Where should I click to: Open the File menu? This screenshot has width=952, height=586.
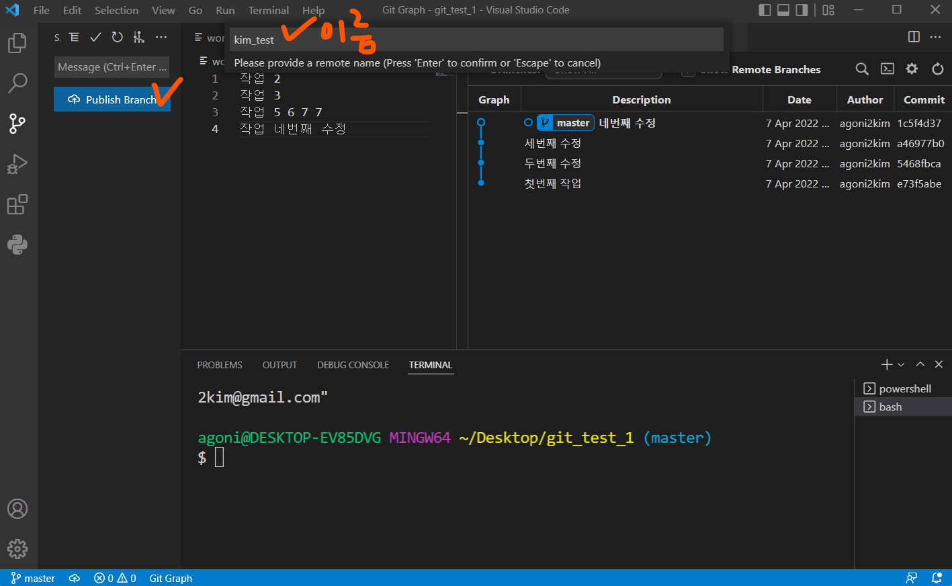[42, 10]
